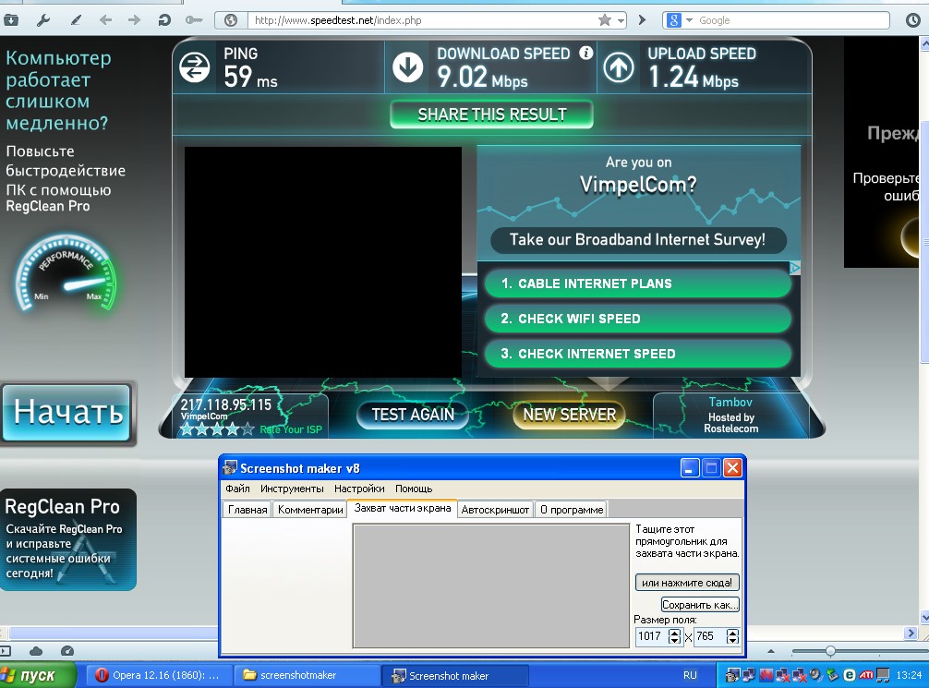
Task: Click the Opera Link cloud icon
Action: click(x=36, y=651)
